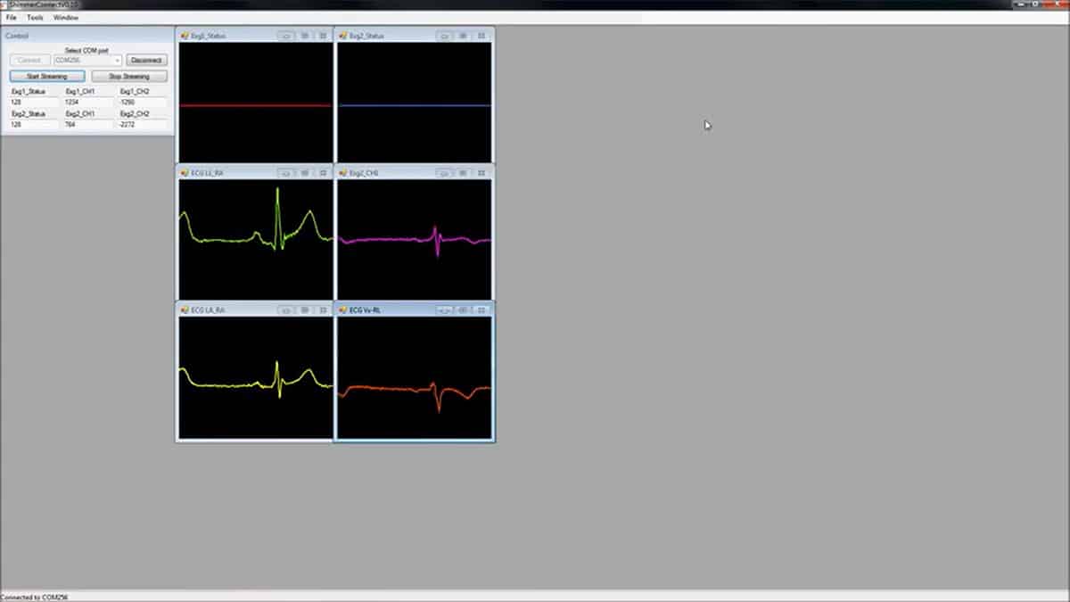Open the Window menu
This screenshot has width=1070, height=602.
[65, 18]
